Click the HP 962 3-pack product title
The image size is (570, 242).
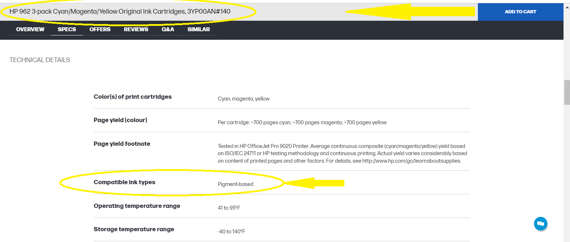click(x=120, y=11)
